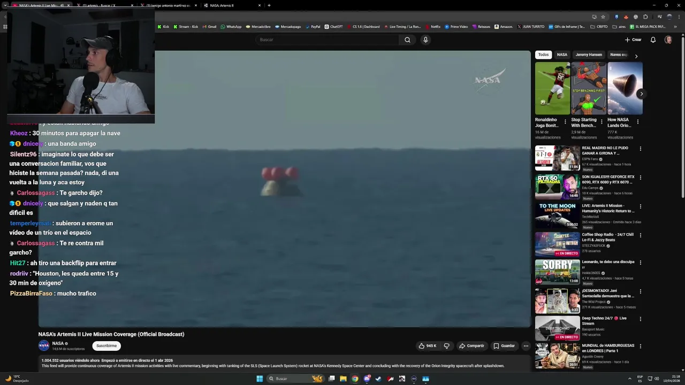Image resolution: width=685 pixels, height=385 pixels.
Task: Open the three-dot more actions menu under video
Action: [526, 346]
